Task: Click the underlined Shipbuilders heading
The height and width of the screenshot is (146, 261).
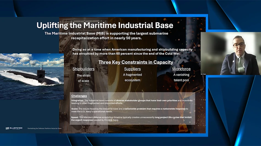Action: [x=83, y=69]
